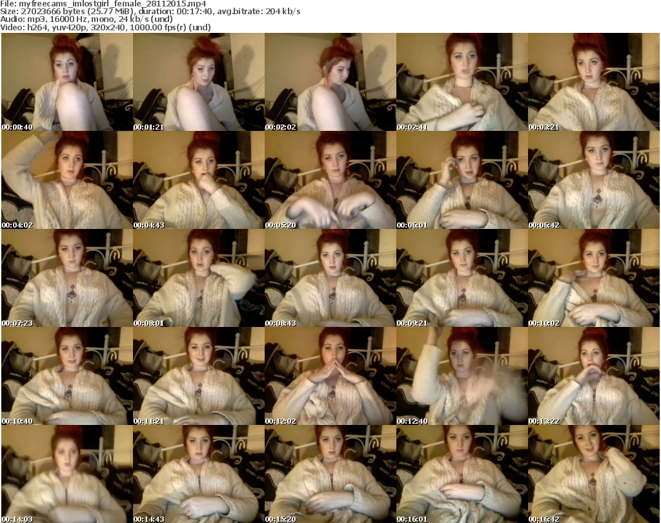Select the thumbnail at timestamp 00:03:21
The width and height of the screenshot is (661, 523).
(x=594, y=82)
